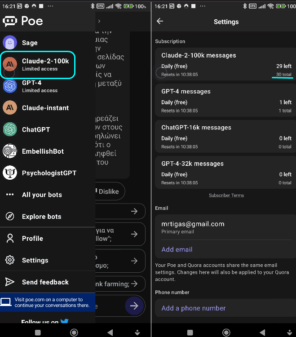Viewport: 296px width, 337px height.
Task: Tap the Settings gear icon
Action: [x=10, y=260]
